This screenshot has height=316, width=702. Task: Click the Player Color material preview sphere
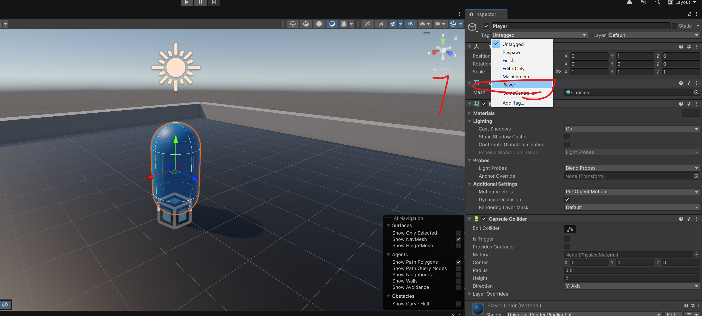click(478, 309)
